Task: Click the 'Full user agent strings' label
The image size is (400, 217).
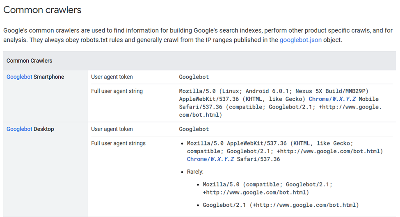Action: (119, 143)
